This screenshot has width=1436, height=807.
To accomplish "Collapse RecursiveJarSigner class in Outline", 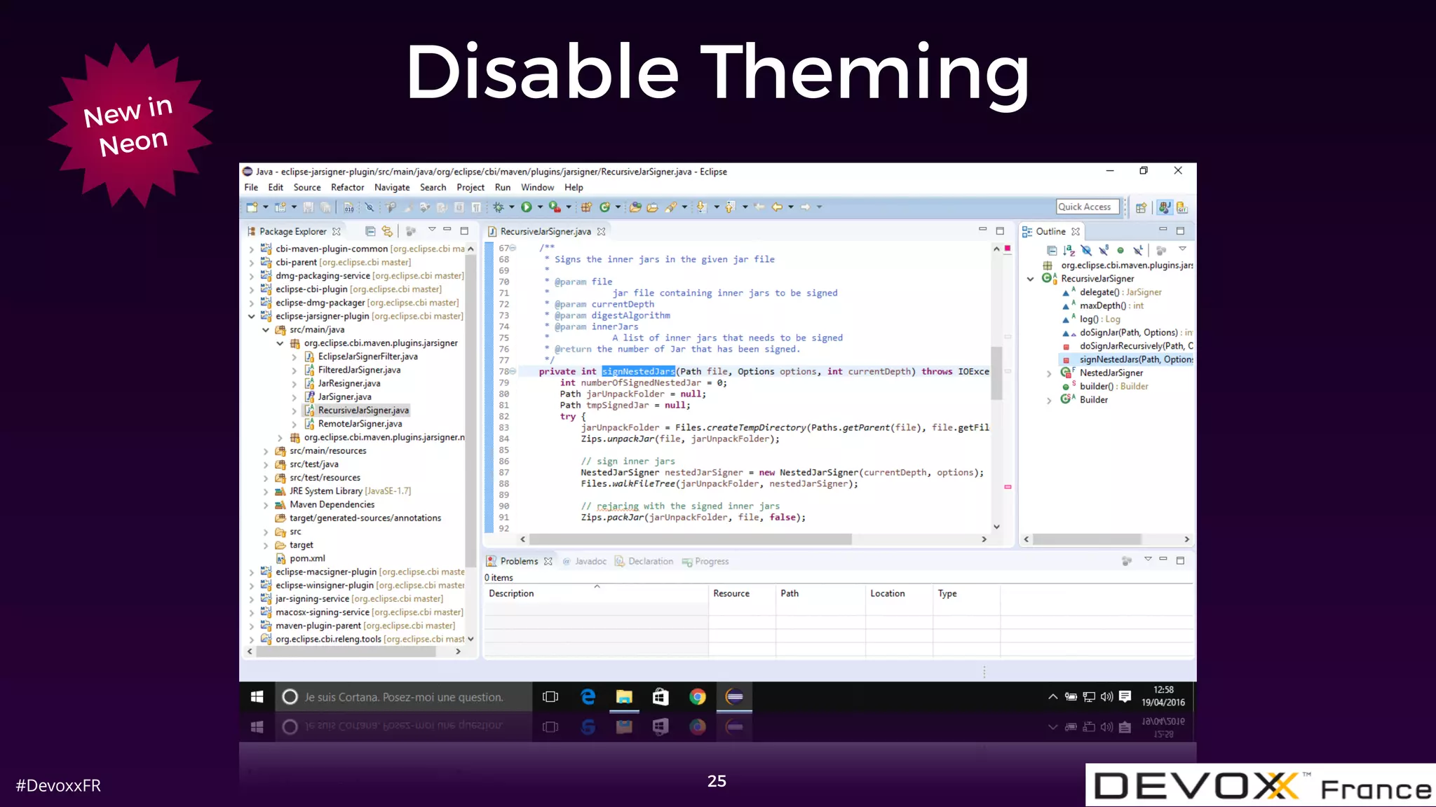I will (1030, 279).
